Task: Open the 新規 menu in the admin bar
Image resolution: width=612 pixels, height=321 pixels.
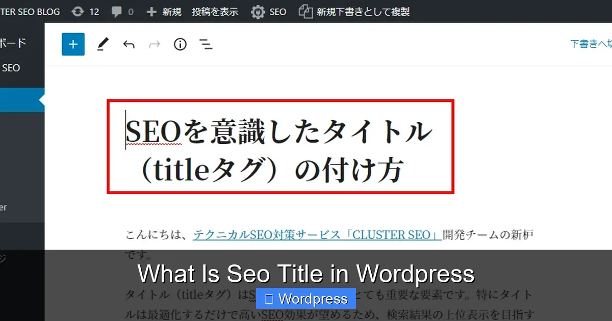Action: tap(163, 11)
